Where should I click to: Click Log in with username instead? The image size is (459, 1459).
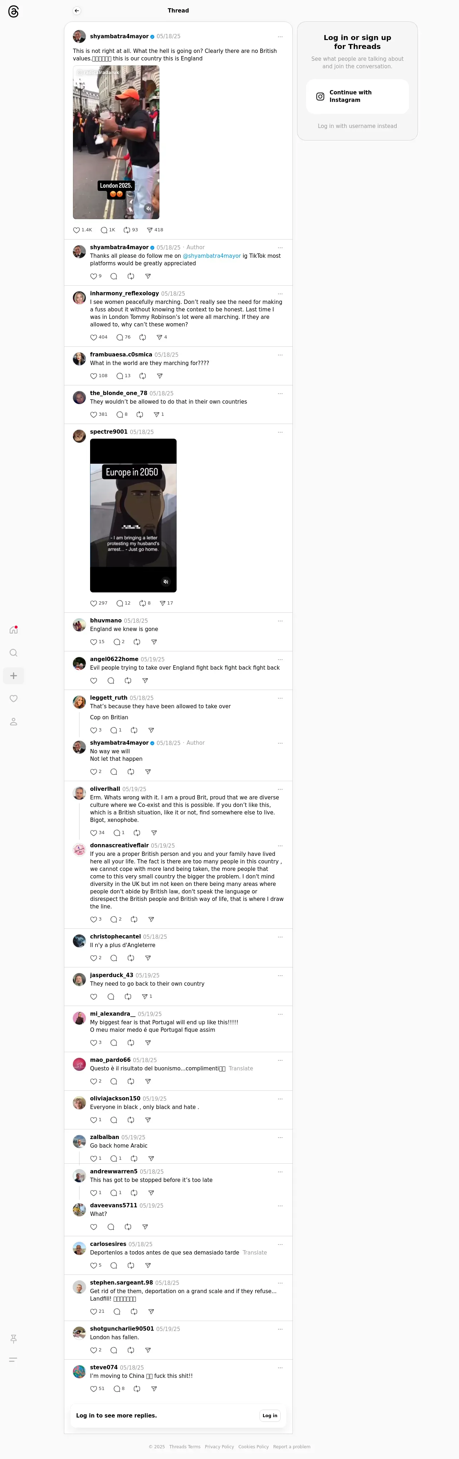[x=357, y=126]
